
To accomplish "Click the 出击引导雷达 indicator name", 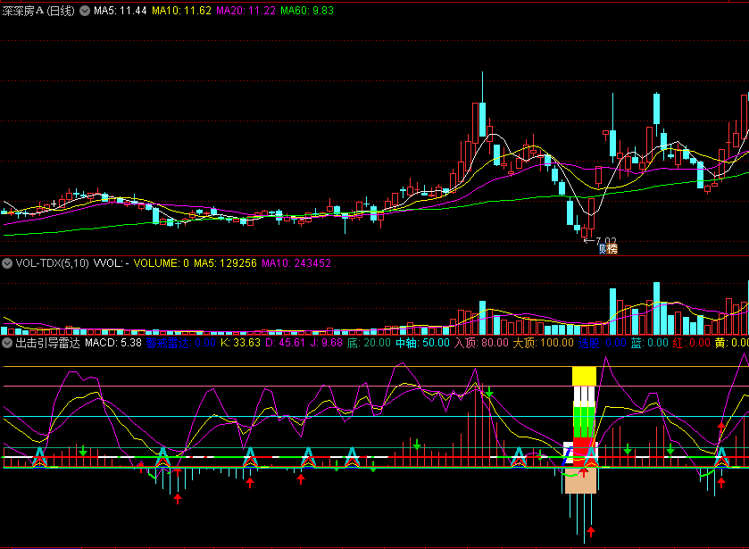I will point(48,343).
